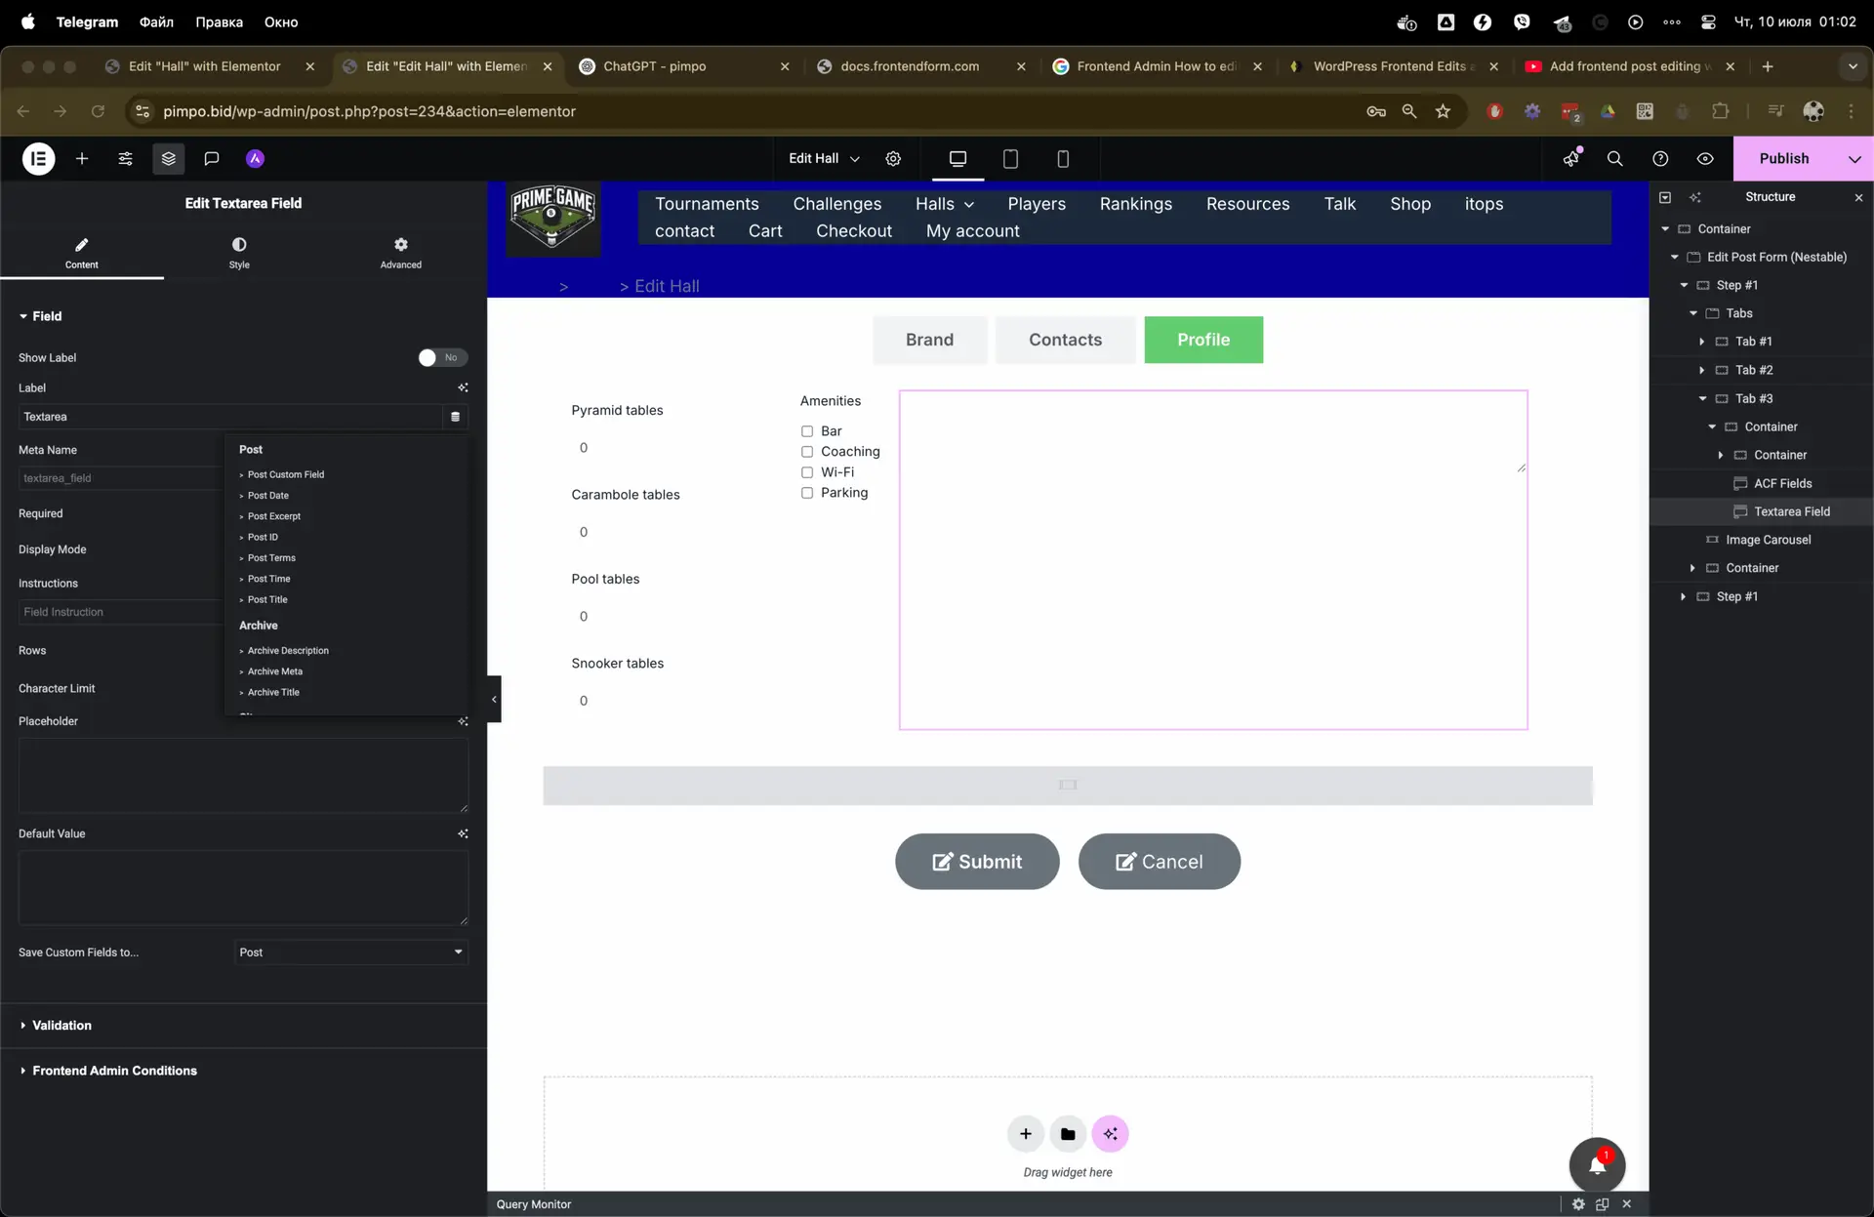Image resolution: width=1874 pixels, height=1217 pixels.
Task: Select ACF Fields in Structure tree
Action: click(x=1782, y=483)
